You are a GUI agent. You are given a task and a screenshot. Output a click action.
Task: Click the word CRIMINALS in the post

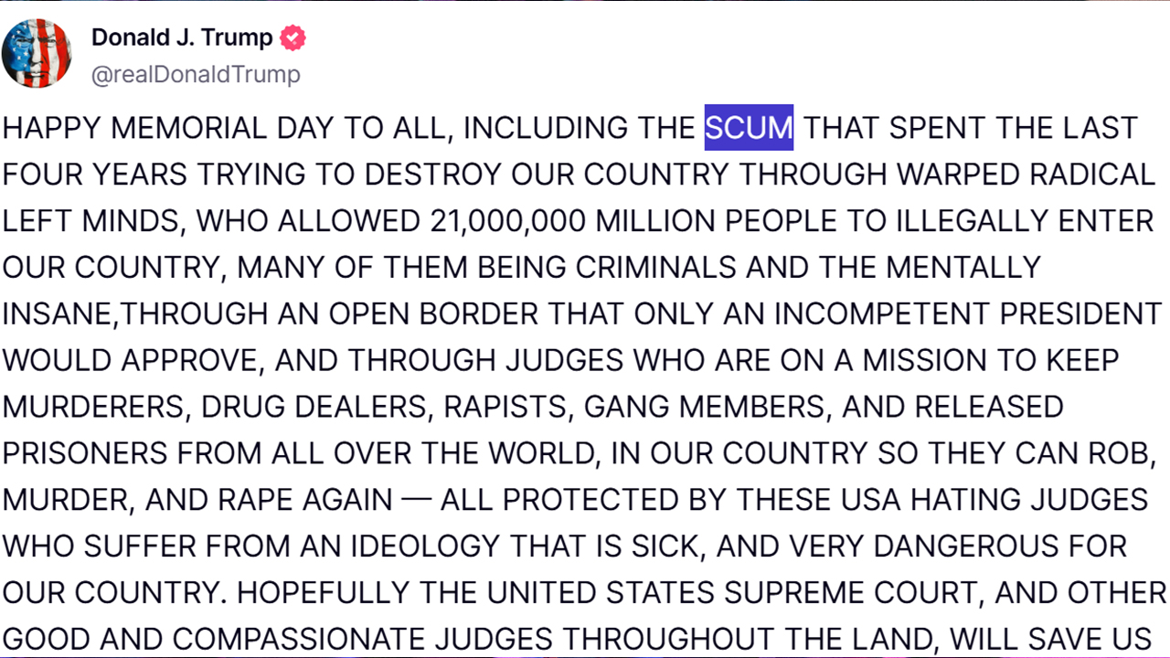pyautogui.click(x=655, y=267)
